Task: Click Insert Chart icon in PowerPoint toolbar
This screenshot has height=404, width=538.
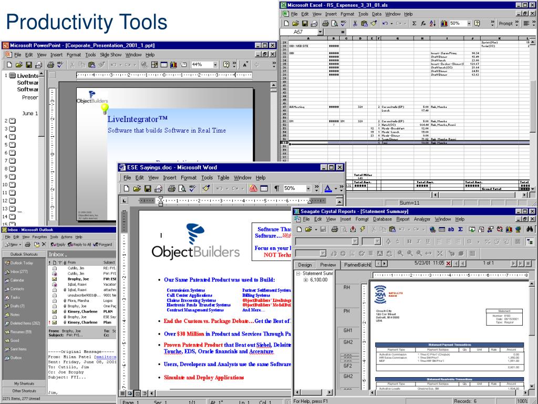Action: pyautogui.click(x=173, y=65)
